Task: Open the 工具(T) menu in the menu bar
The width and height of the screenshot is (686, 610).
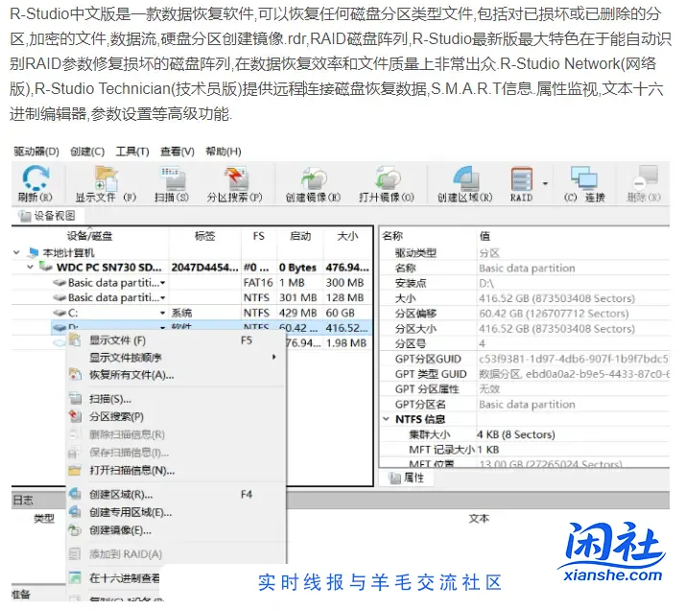Action: pos(131,152)
